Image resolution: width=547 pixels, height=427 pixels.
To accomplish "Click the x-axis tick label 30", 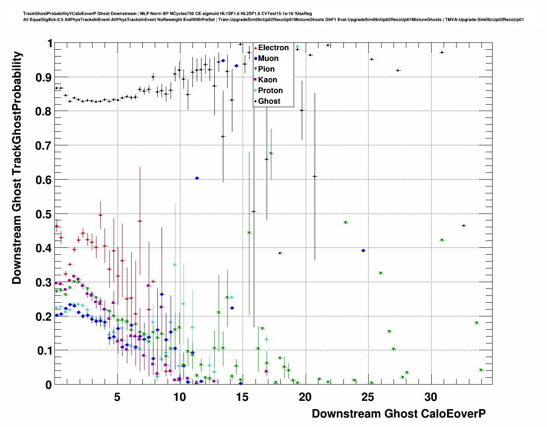I will [x=430, y=397].
